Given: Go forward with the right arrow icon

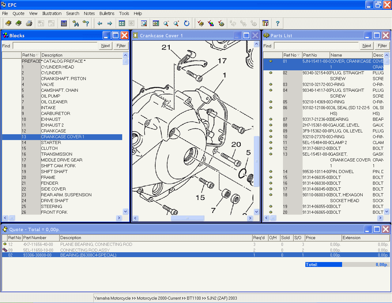Looking at the screenshot, I should 110,23.
